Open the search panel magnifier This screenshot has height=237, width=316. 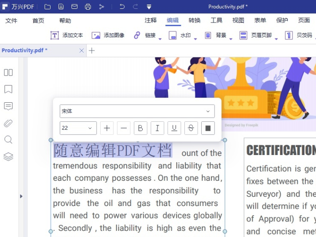tap(8, 140)
